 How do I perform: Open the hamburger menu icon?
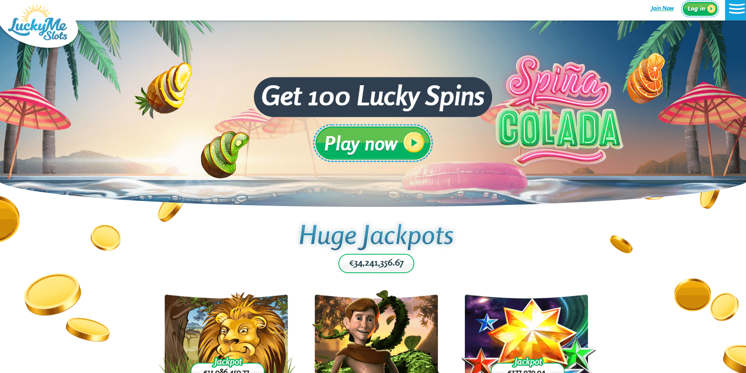point(736,9)
